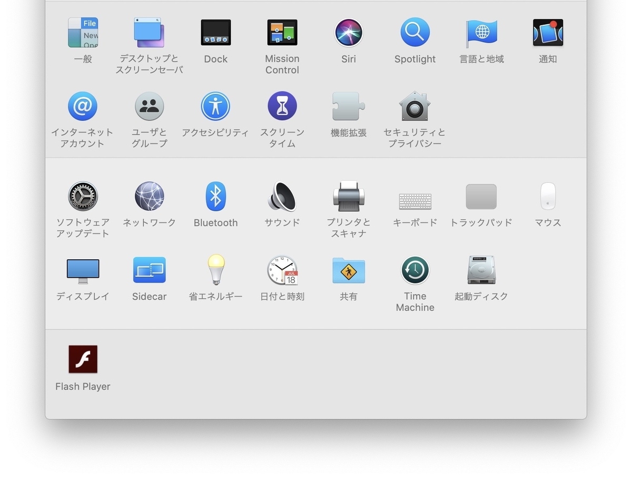The height and width of the screenshot is (479, 632).
Task: Open ディスプレイ monitor icon
Action: pyautogui.click(x=83, y=271)
